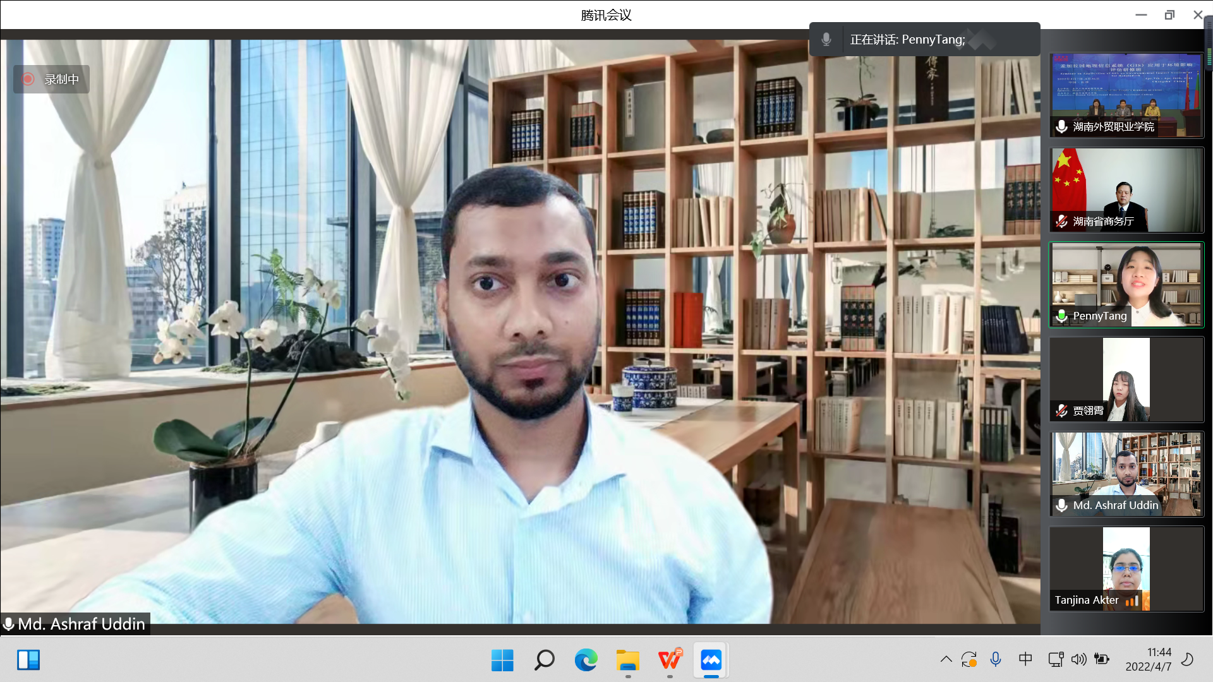Open File Explorer from taskbar
1213x682 pixels.
(627, 661)
